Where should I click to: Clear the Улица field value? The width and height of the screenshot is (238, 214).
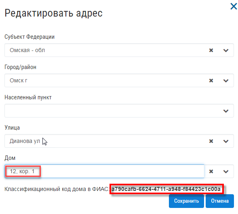click(211, 141)
